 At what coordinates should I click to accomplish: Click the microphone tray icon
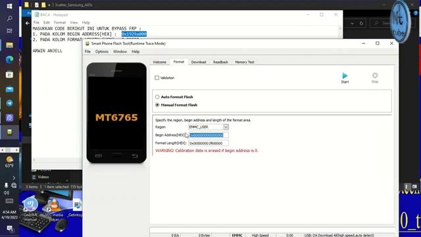click(x=6, y=186)
